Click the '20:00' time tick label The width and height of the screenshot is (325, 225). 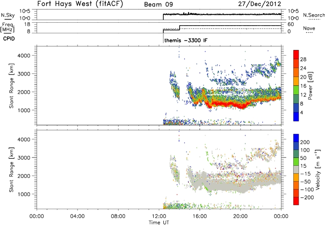click(240, 216)
